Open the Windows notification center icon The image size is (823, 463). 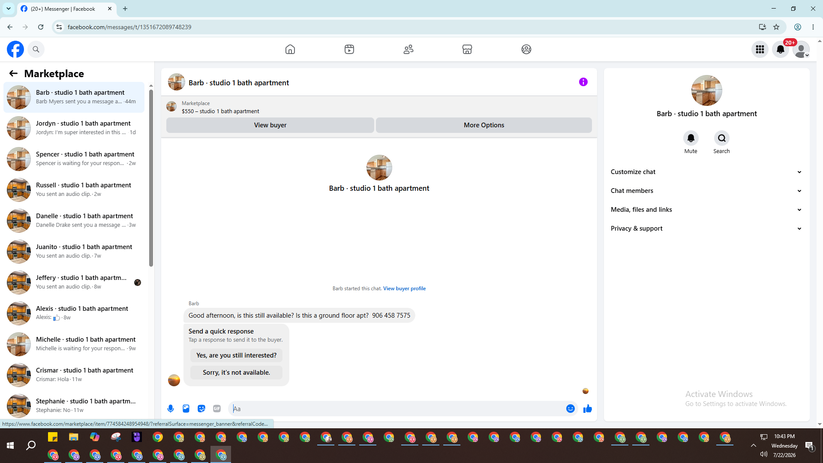[810, 446]
